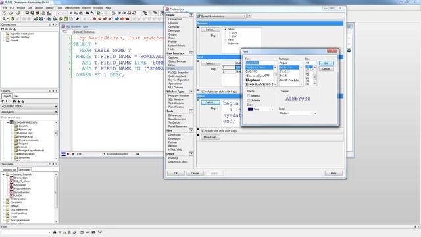This screenshot has width=421, height=237.
Task: Click OK at bottom of Preferences dialog
Action: (x=176, y=173)
